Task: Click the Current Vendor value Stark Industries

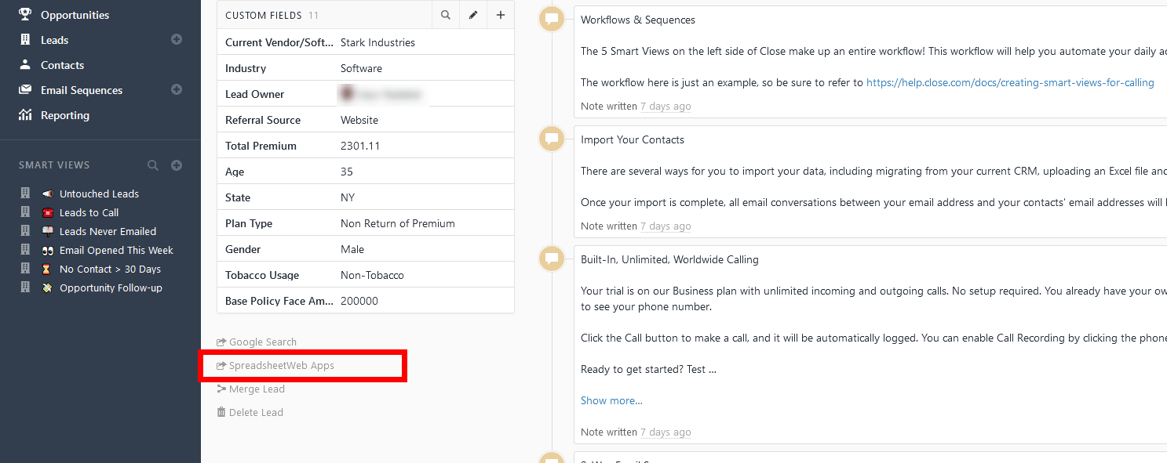Action: (x=377, y=42)
